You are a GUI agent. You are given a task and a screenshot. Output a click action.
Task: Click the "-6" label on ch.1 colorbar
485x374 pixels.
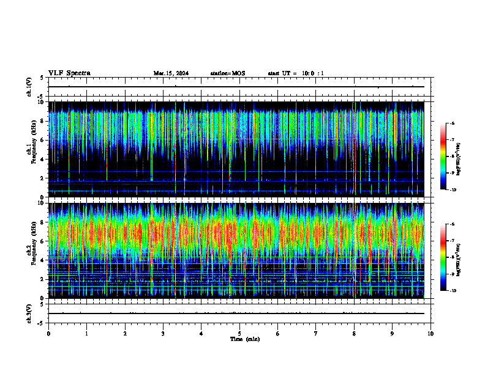[452, 123]
